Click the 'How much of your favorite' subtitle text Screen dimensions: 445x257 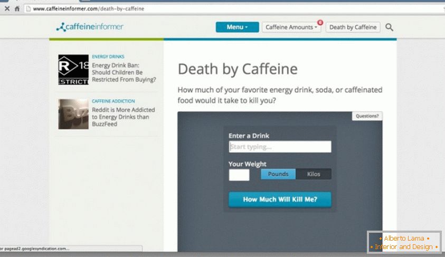tap(280, 95)
